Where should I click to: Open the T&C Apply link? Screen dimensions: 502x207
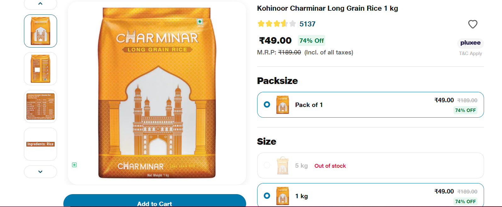pyautogui.click(x=470, y=53)
